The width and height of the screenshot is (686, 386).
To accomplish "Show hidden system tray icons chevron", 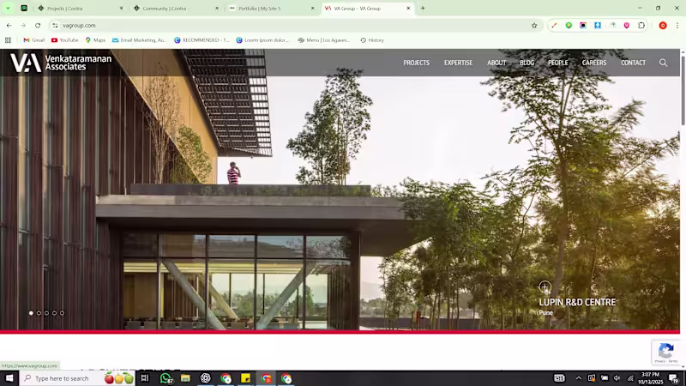I will tap(578, 378).
